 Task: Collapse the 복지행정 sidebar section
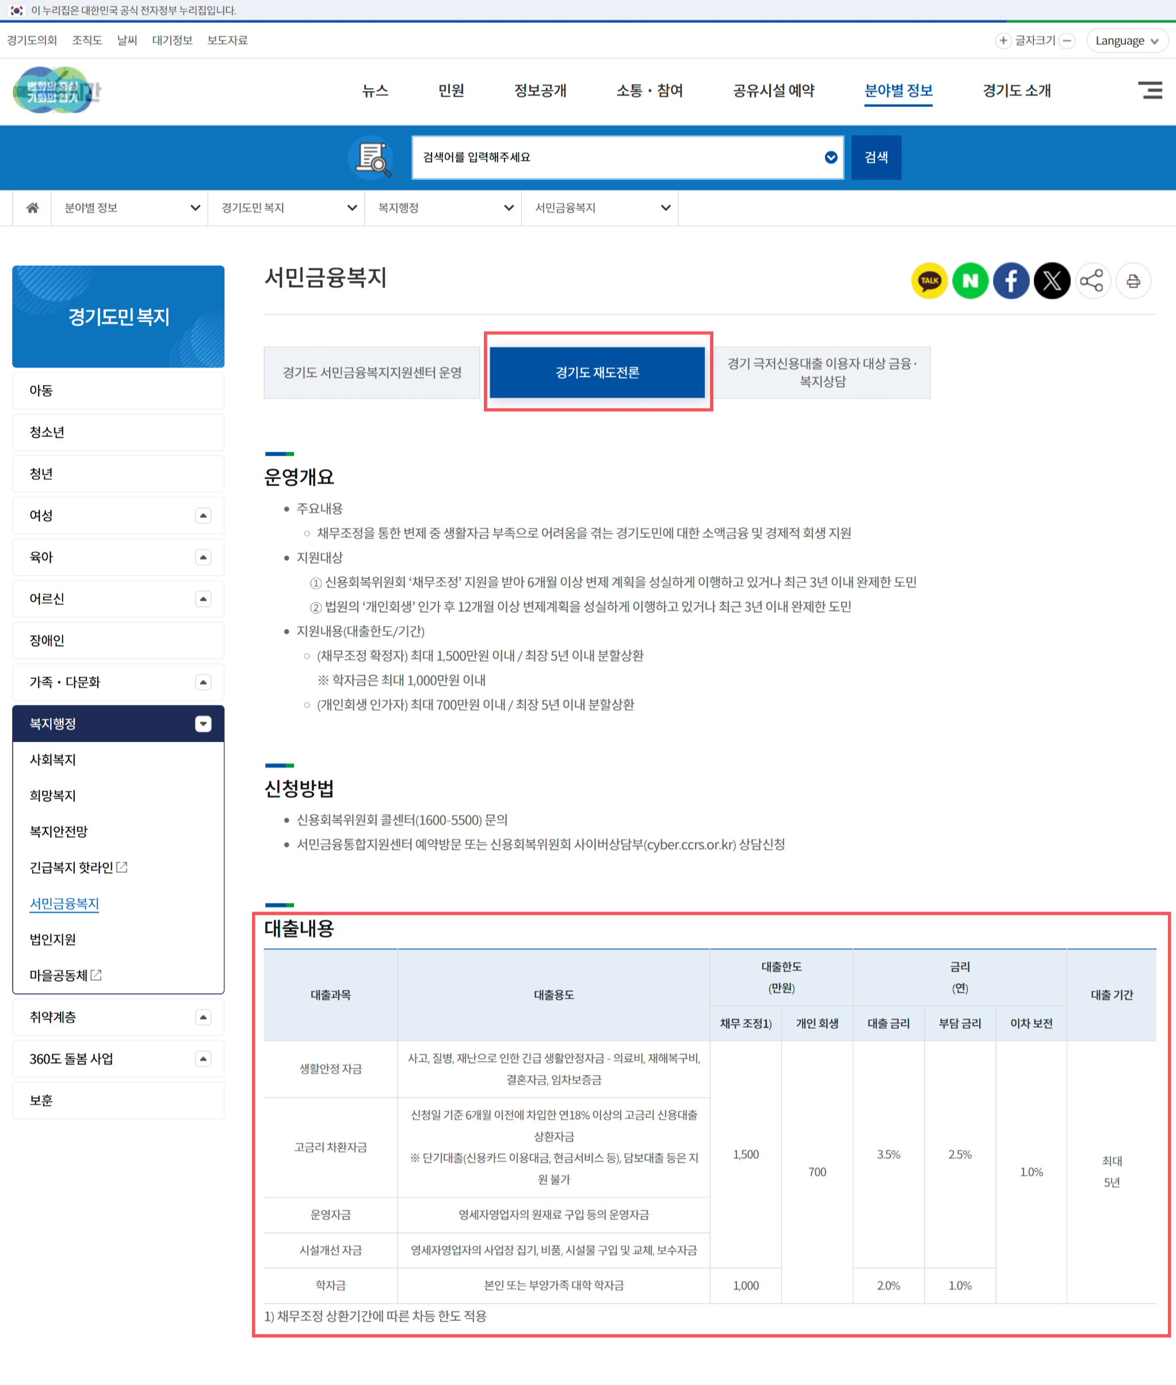[203, 723]
